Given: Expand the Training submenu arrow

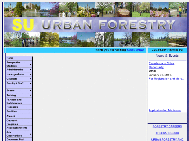Looking at the screenshot, I should tap(30, 95).
